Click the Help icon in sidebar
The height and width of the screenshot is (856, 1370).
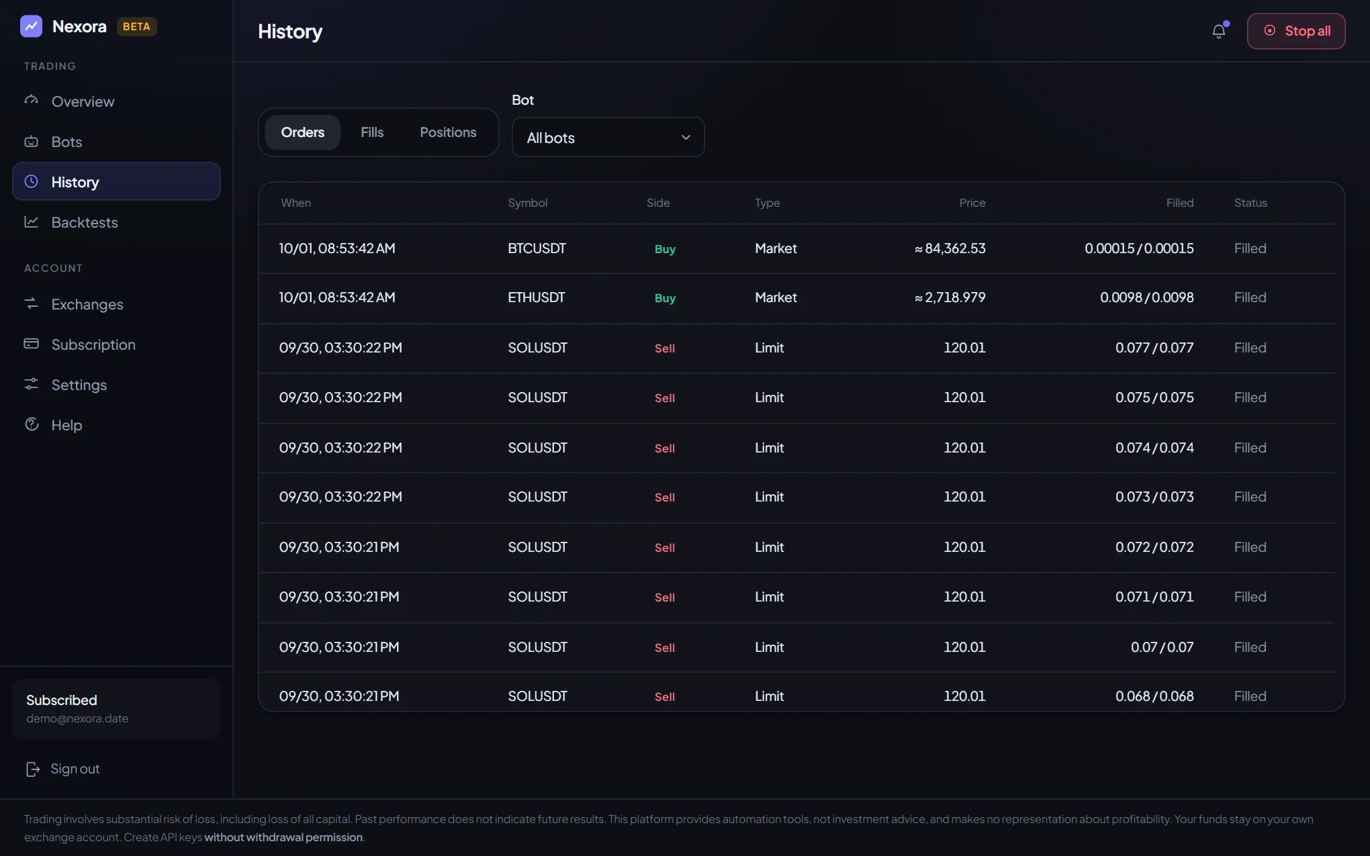32,424
